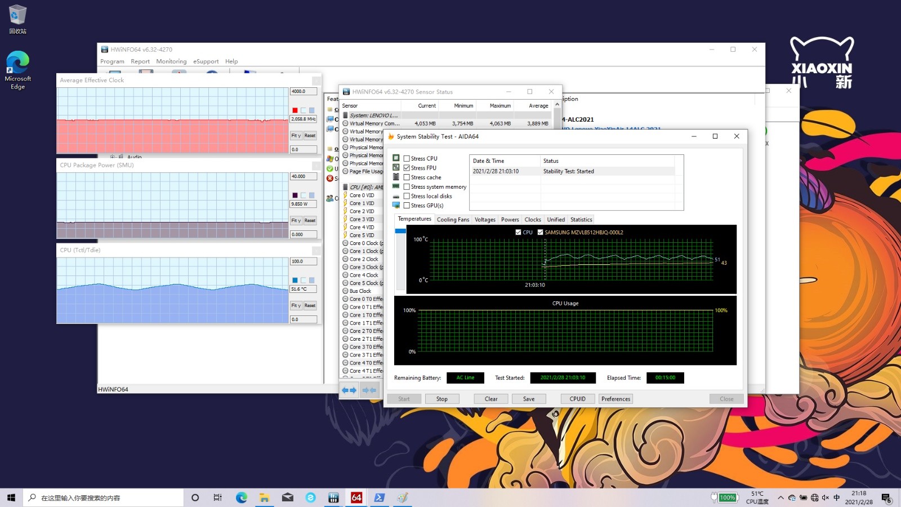Edit the 40.000 maximum of CPU Package Power

(x=304, y=176)
